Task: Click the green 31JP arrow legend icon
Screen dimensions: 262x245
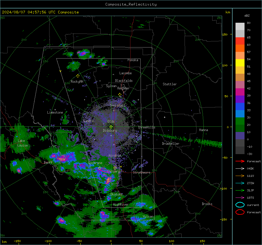Action: (240, 190)
